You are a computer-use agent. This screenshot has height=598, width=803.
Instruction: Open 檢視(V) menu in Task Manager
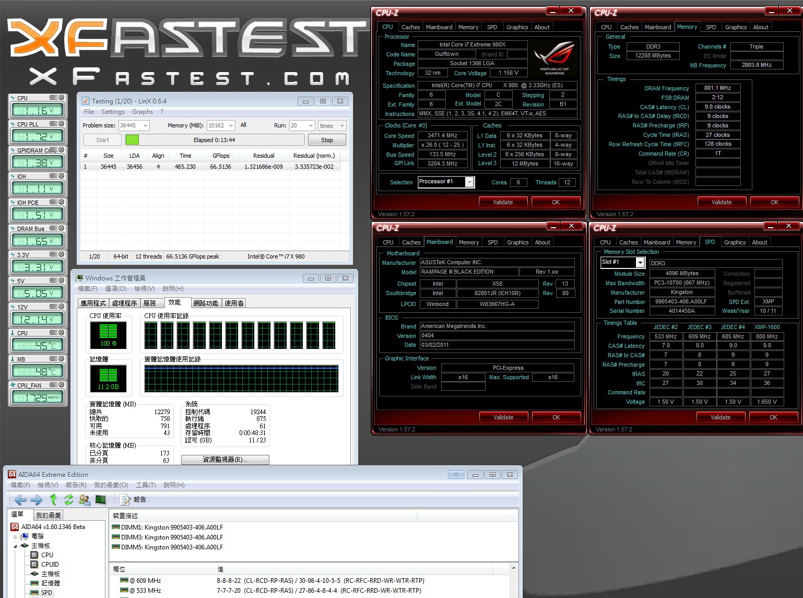tap(145, 289)
